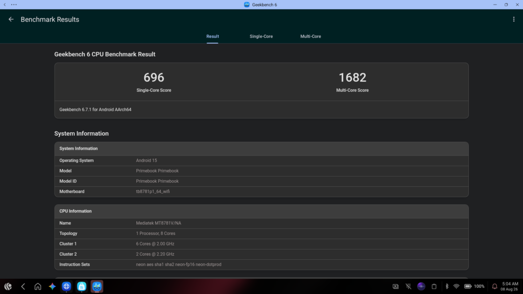
Task: Close the Geekbench 6 window
Action: [x=517, y=5]
